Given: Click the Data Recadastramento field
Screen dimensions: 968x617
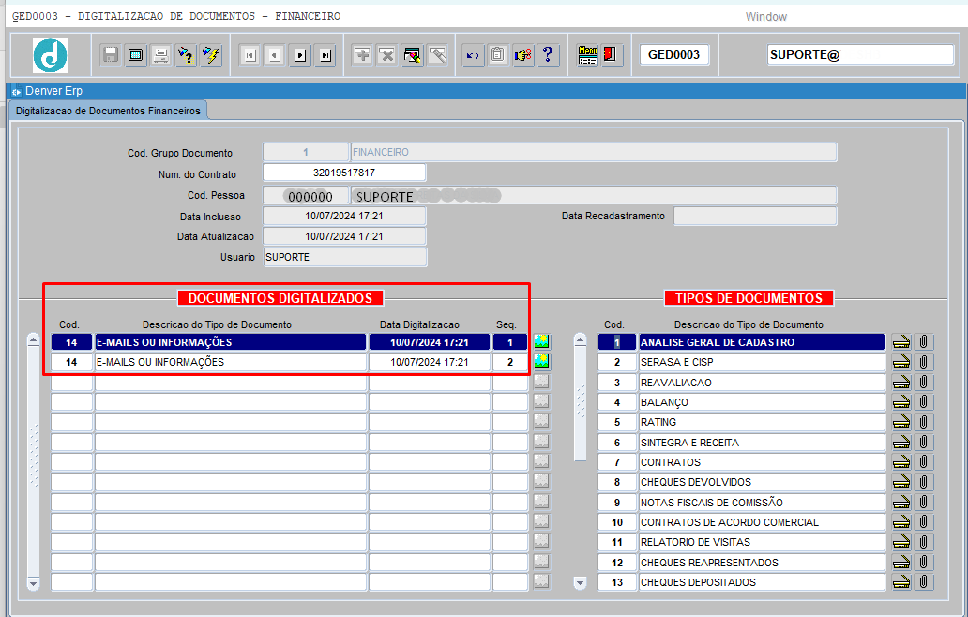Looking at the screenshot, I should (755, 216).
